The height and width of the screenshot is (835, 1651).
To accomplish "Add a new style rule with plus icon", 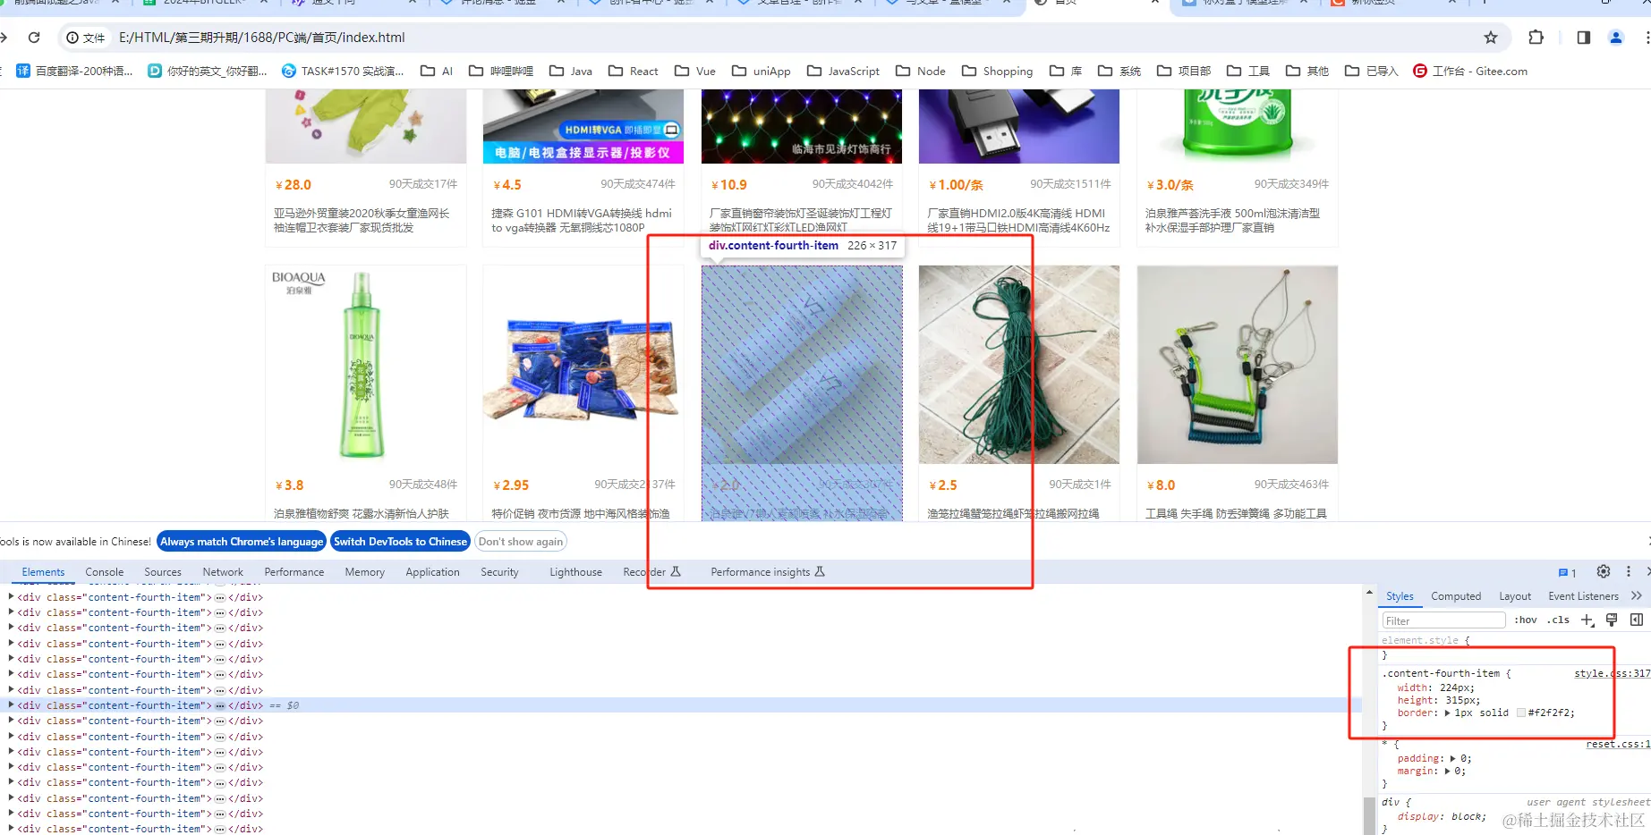I will 1587,620.
